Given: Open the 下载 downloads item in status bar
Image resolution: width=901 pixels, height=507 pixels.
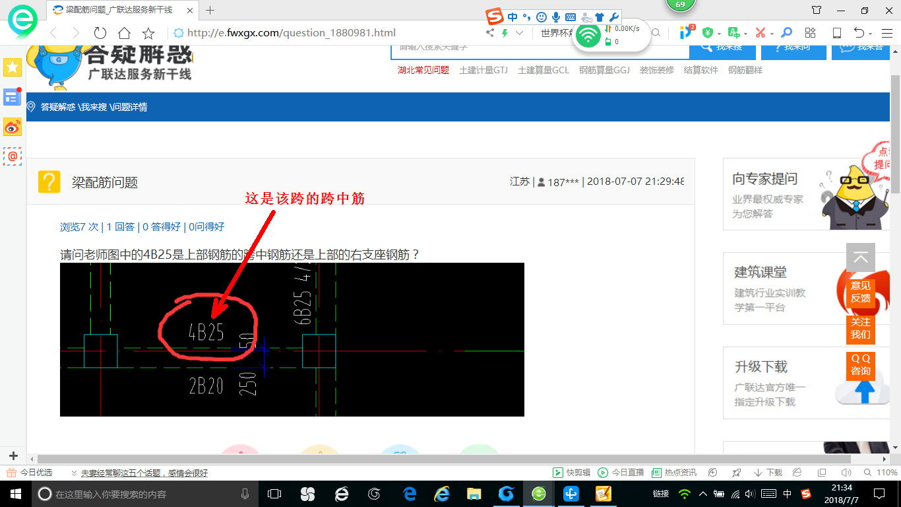Looking at the screenshot, I should [x=768, y=473].
